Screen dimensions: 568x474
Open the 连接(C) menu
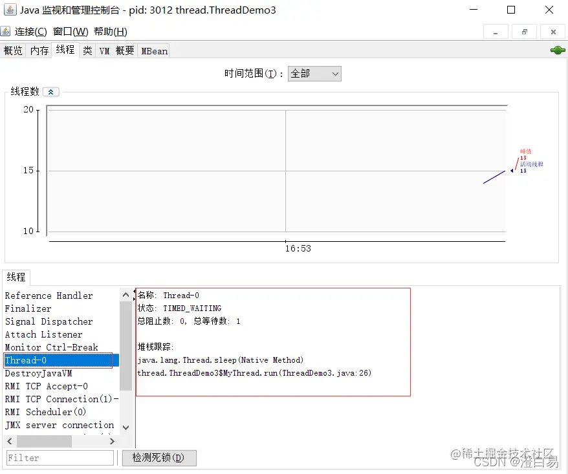click(x=31, y=32)
